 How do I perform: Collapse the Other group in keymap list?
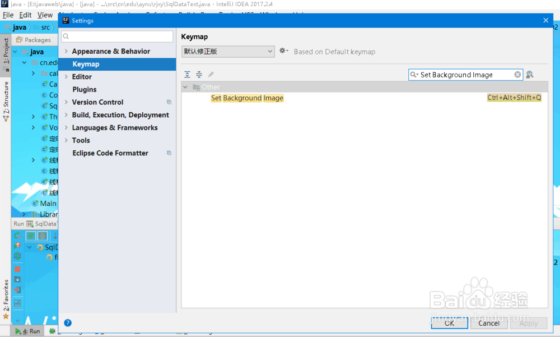[x=185, y=87]
